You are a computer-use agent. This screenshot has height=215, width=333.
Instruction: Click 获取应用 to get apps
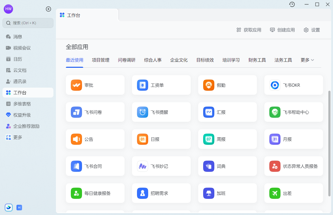(249, 30)
